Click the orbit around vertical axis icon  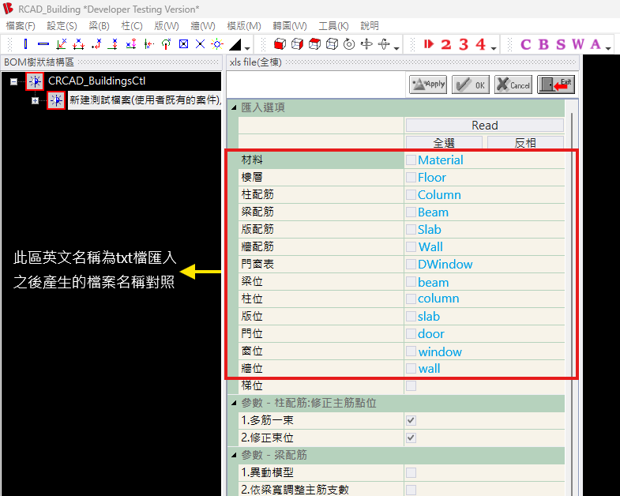coord(366,44)
